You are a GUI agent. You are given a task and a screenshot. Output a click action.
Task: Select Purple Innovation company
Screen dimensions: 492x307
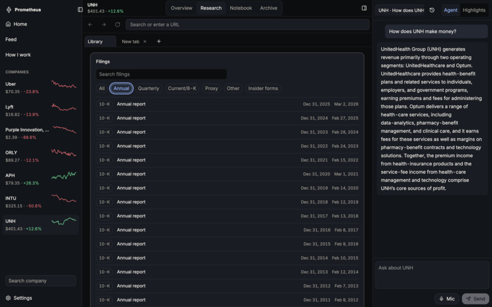click(41, 133)
